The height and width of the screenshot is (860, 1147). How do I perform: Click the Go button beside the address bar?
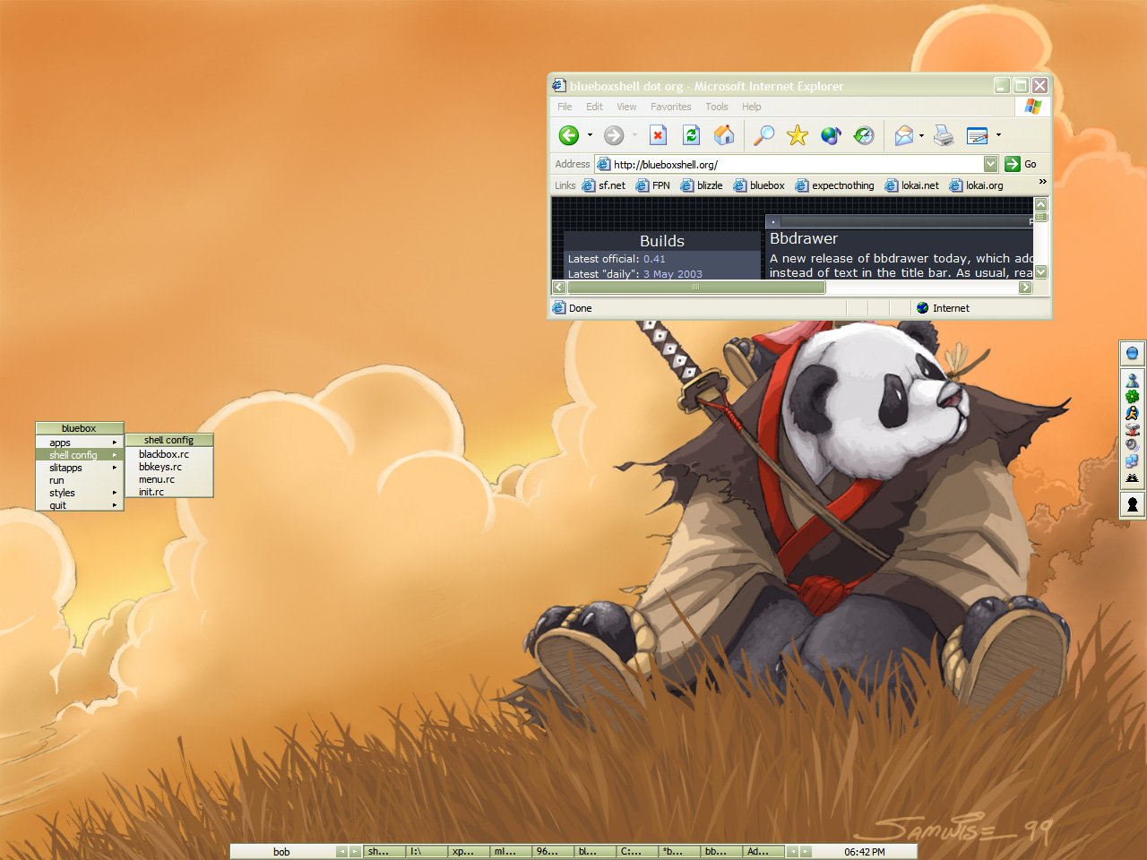(x=1022, y=164)
